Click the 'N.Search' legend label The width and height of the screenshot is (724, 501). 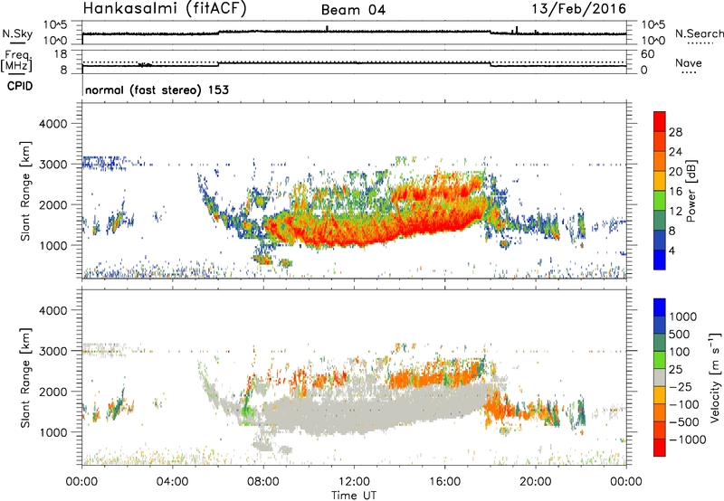(x=700, y=33)
